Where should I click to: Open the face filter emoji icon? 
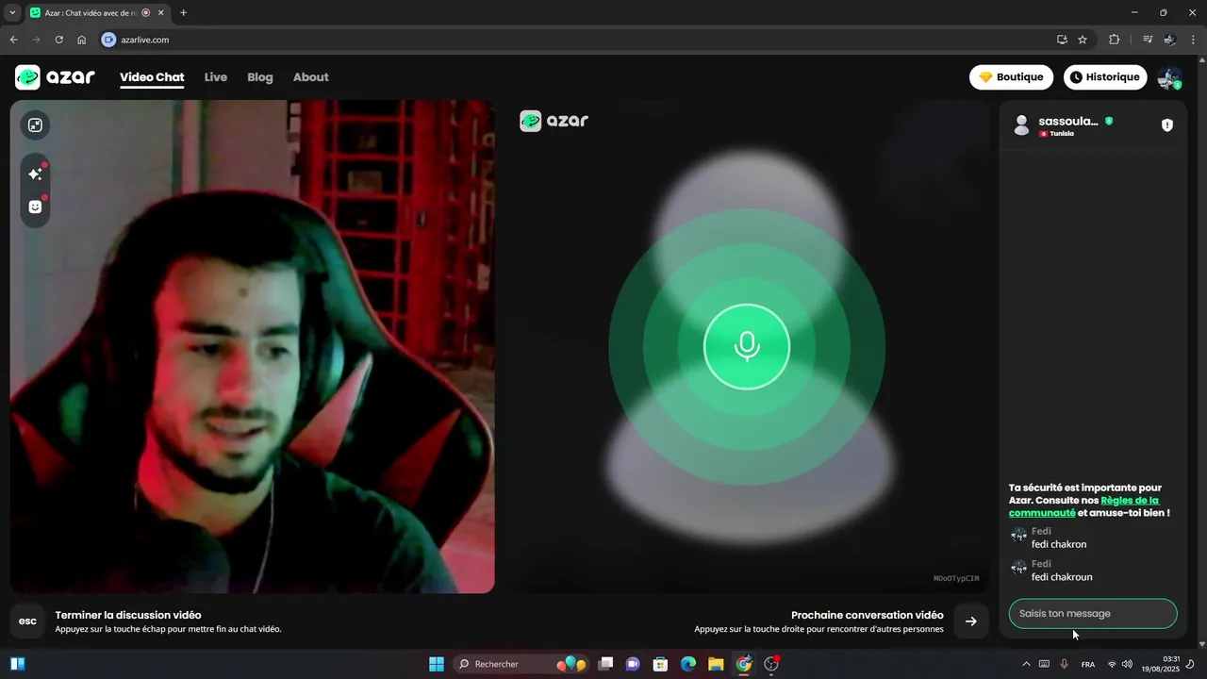coord(35,207)
